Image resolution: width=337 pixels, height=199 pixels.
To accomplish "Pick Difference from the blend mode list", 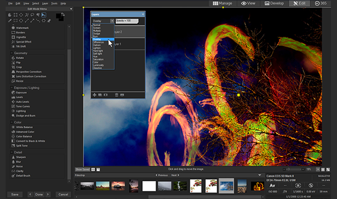I will [x=99, y=42].
